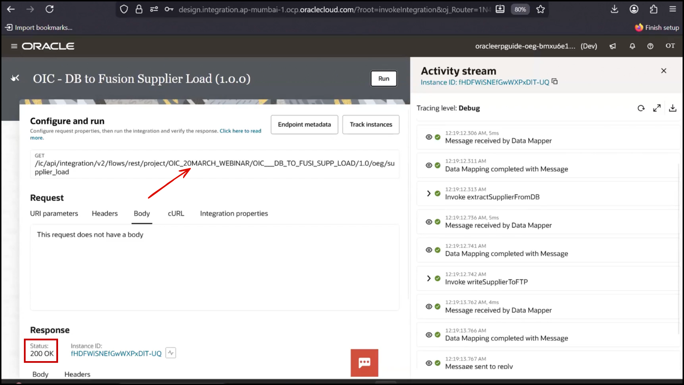
Task: Open the Oracle help question mark icon
Action: click(x=650, y=46)
